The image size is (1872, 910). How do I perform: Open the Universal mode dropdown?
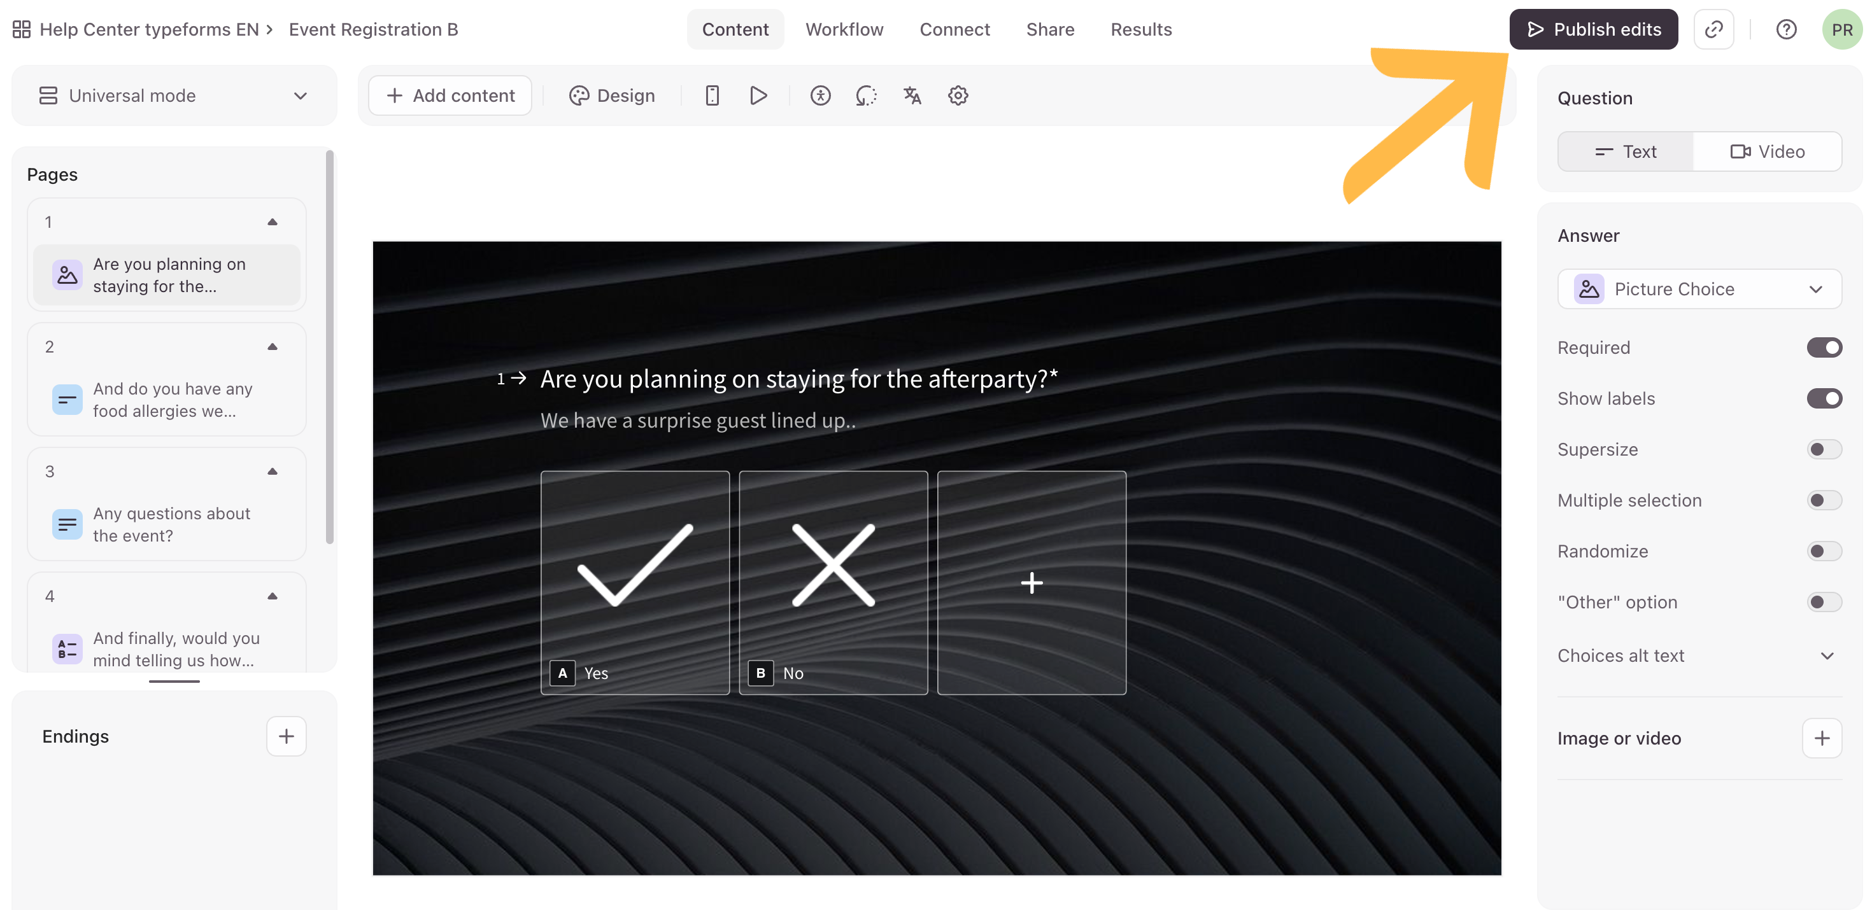[x=174, y=96]
